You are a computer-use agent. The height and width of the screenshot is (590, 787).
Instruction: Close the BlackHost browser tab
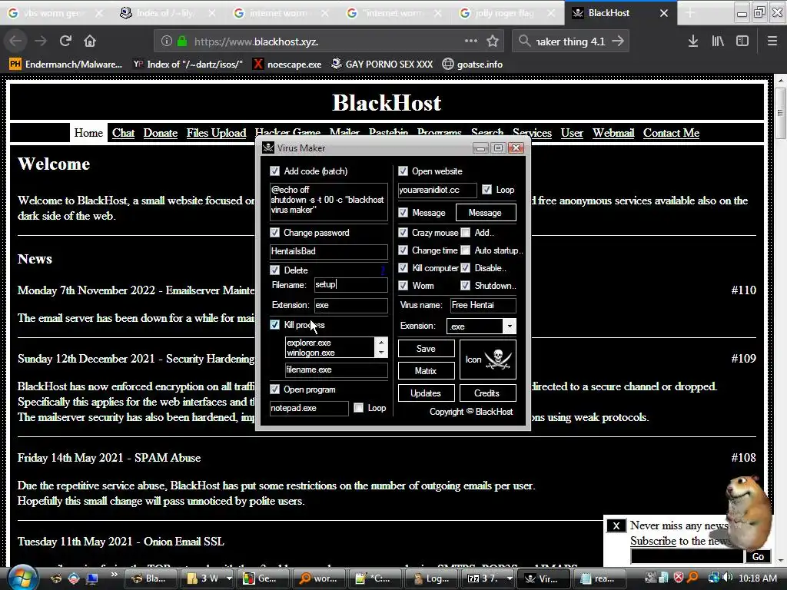tap(664, 13)
